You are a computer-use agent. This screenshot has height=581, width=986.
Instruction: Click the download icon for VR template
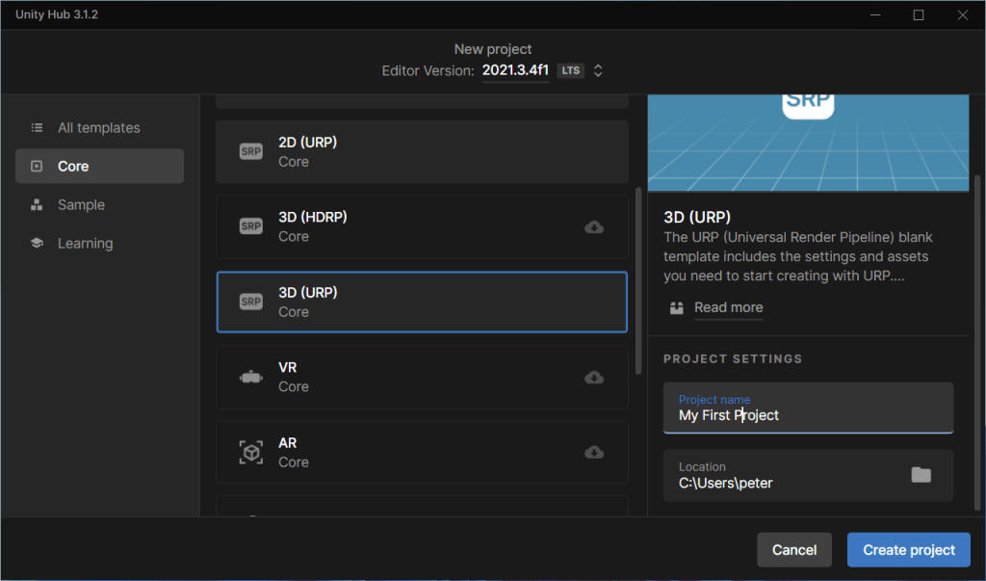coord(594,378)
